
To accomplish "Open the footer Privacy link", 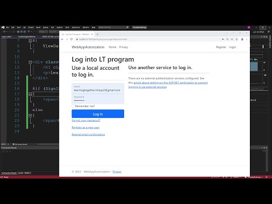I will point(117,172).
